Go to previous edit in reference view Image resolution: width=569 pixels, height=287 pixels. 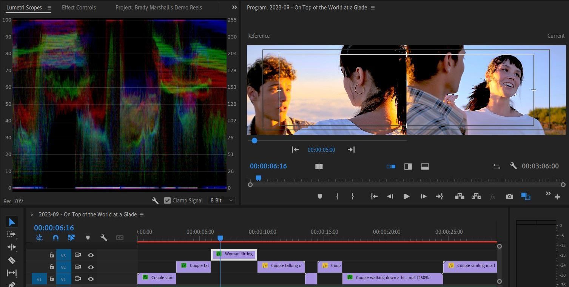click(x=295, y=150)
